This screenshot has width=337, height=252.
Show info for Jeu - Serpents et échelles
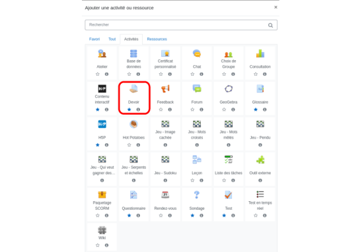click(x=133, y=180)
